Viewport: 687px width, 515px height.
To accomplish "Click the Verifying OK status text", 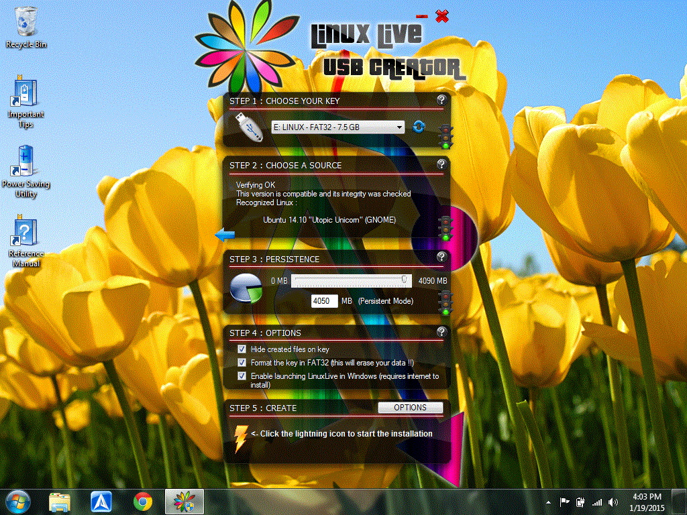I will point(256,185).
